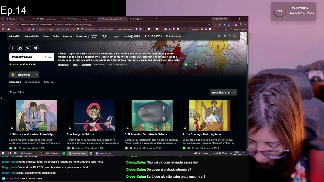Expand the Temporada 1 season dropdown
Viewport: 324px width, 182px height.
click(x=24, y=75)
